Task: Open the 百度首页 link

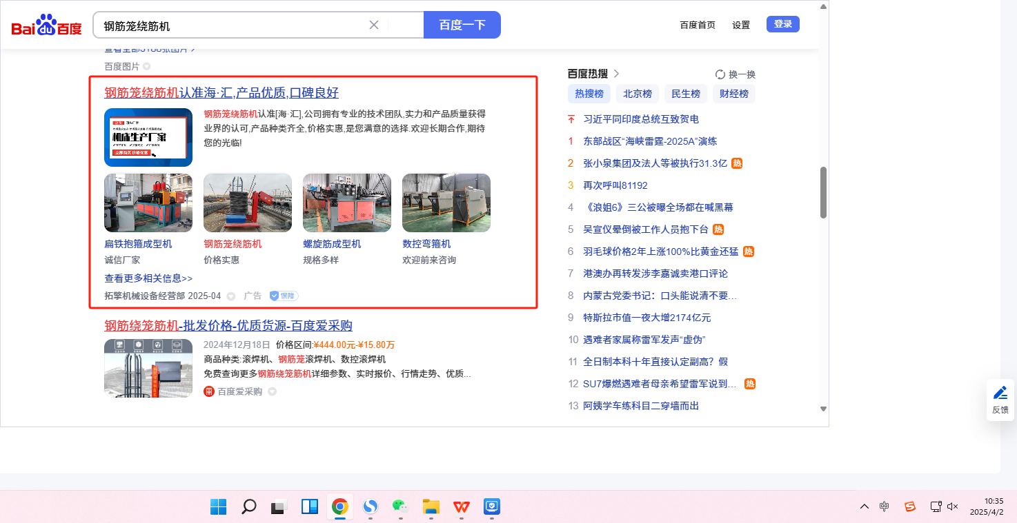Action: click(x=698, y=25)
